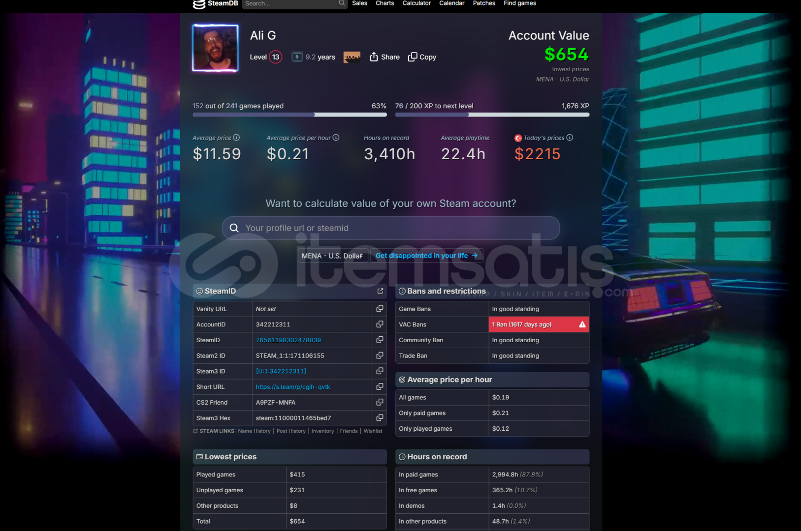
Task: Open the Calculator menu item
Action: pos(417,3)
